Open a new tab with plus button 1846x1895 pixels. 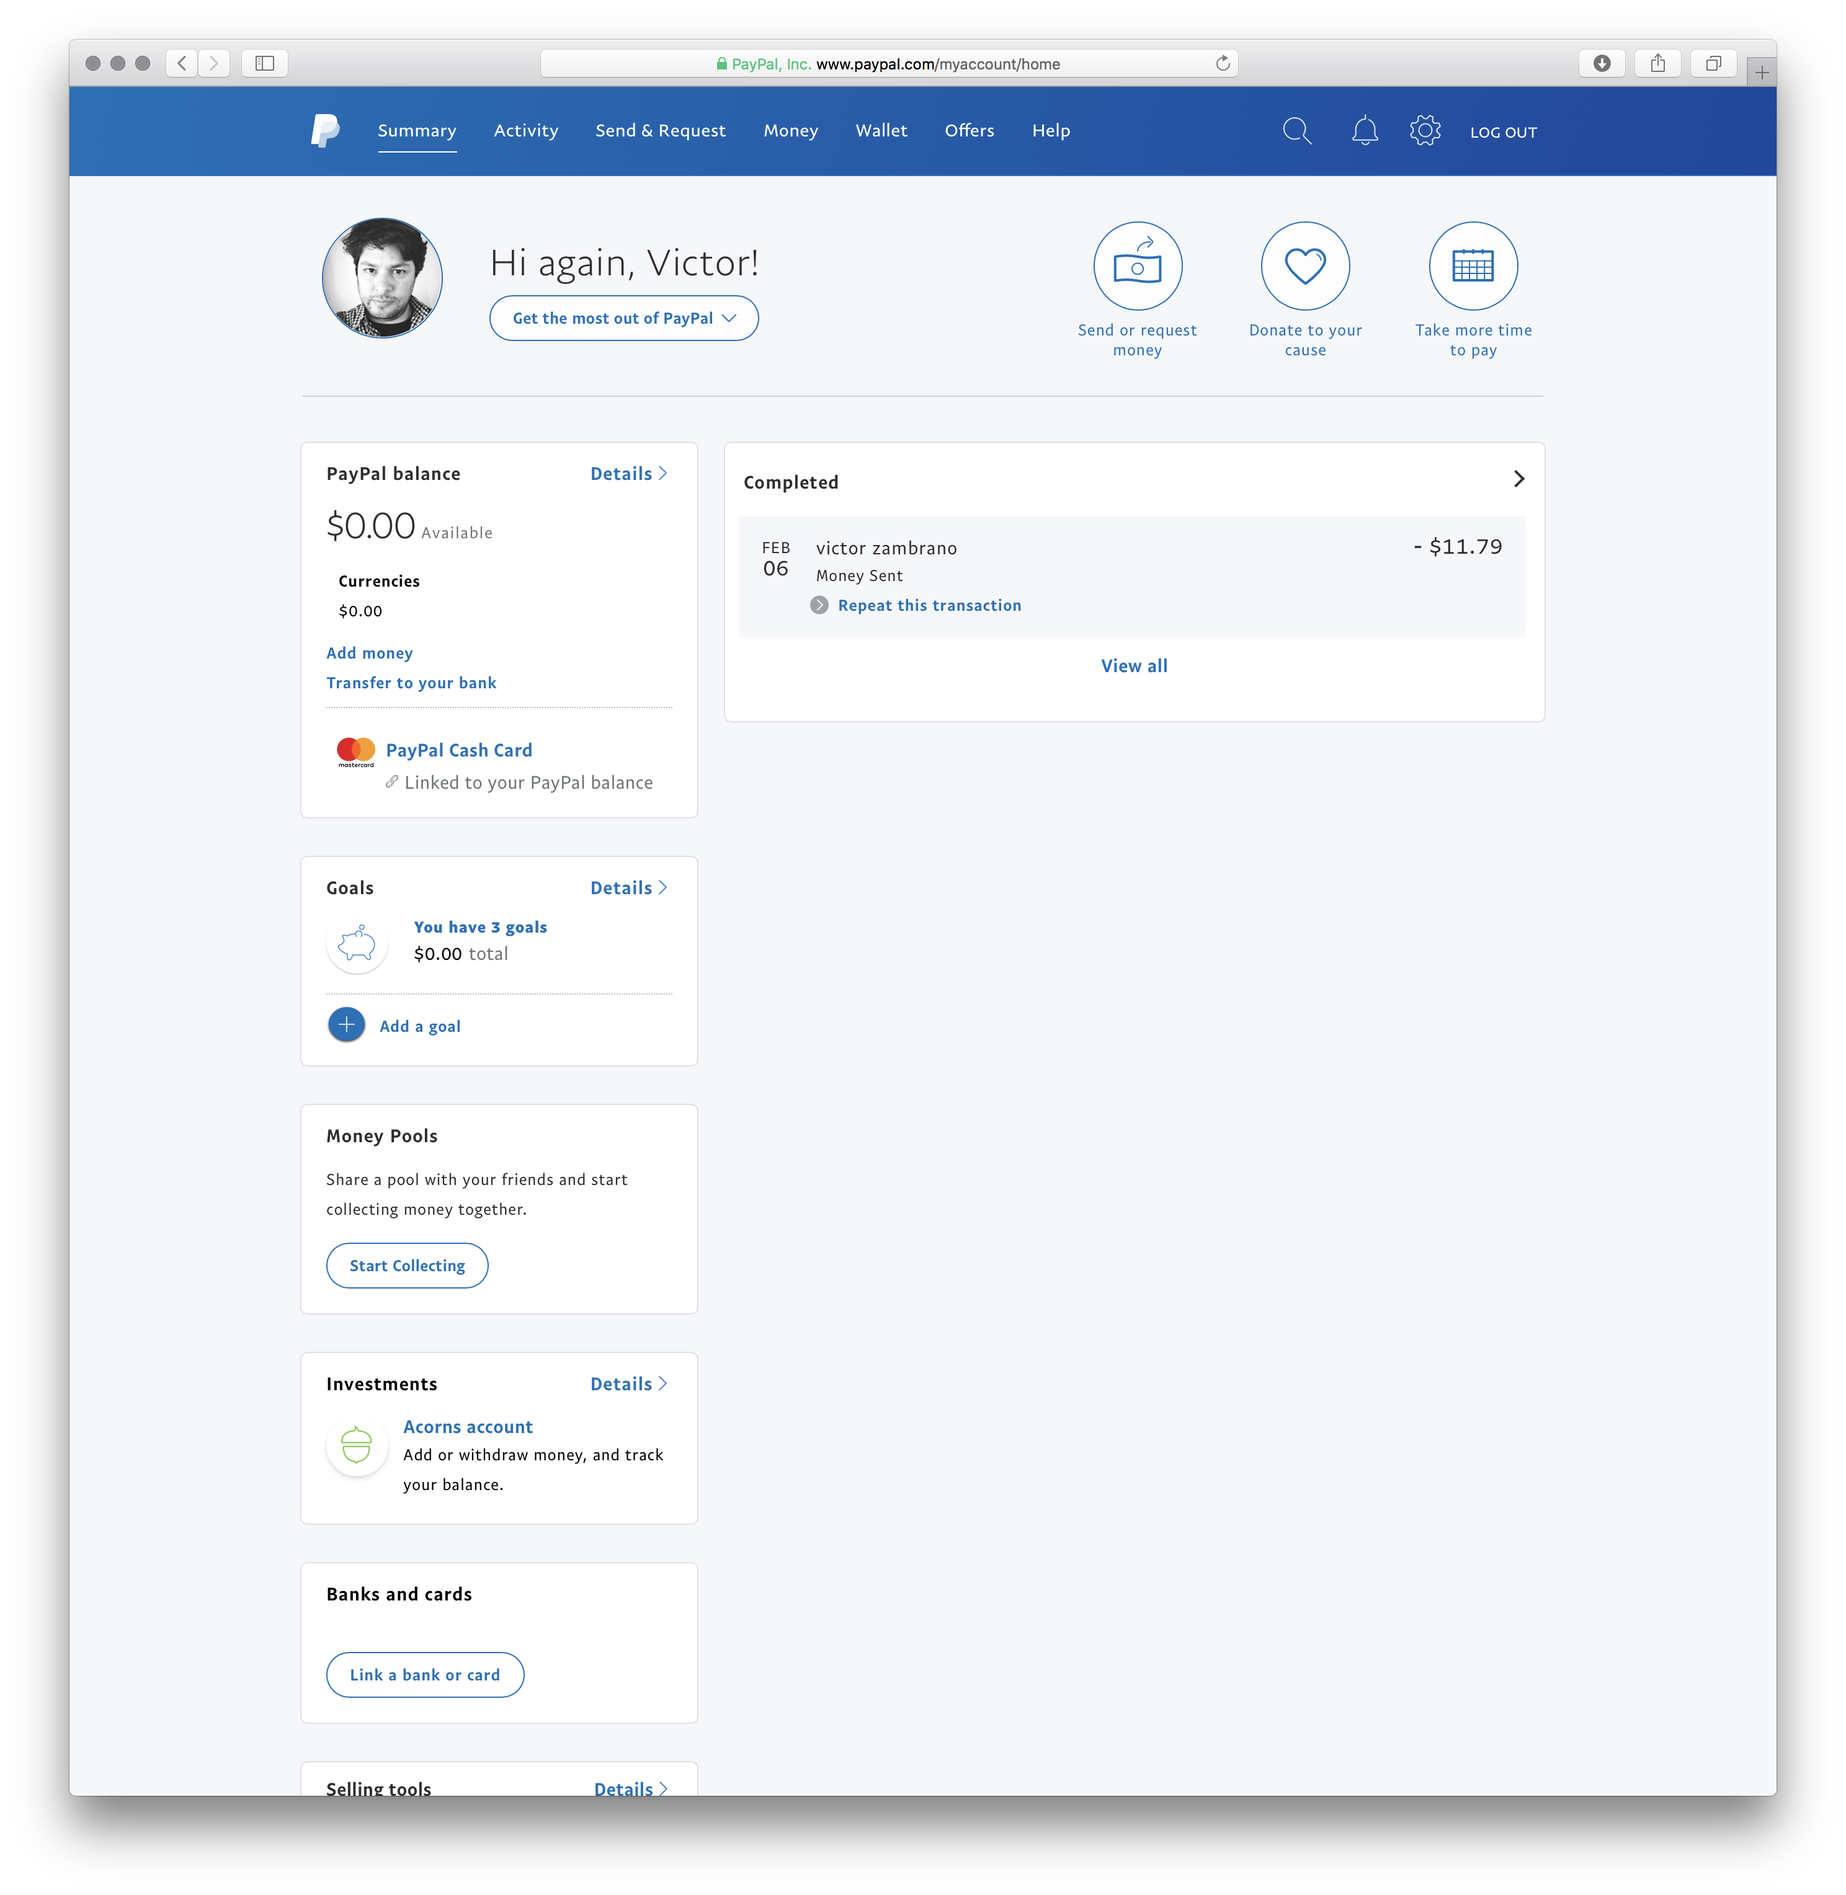(1762, 72)
